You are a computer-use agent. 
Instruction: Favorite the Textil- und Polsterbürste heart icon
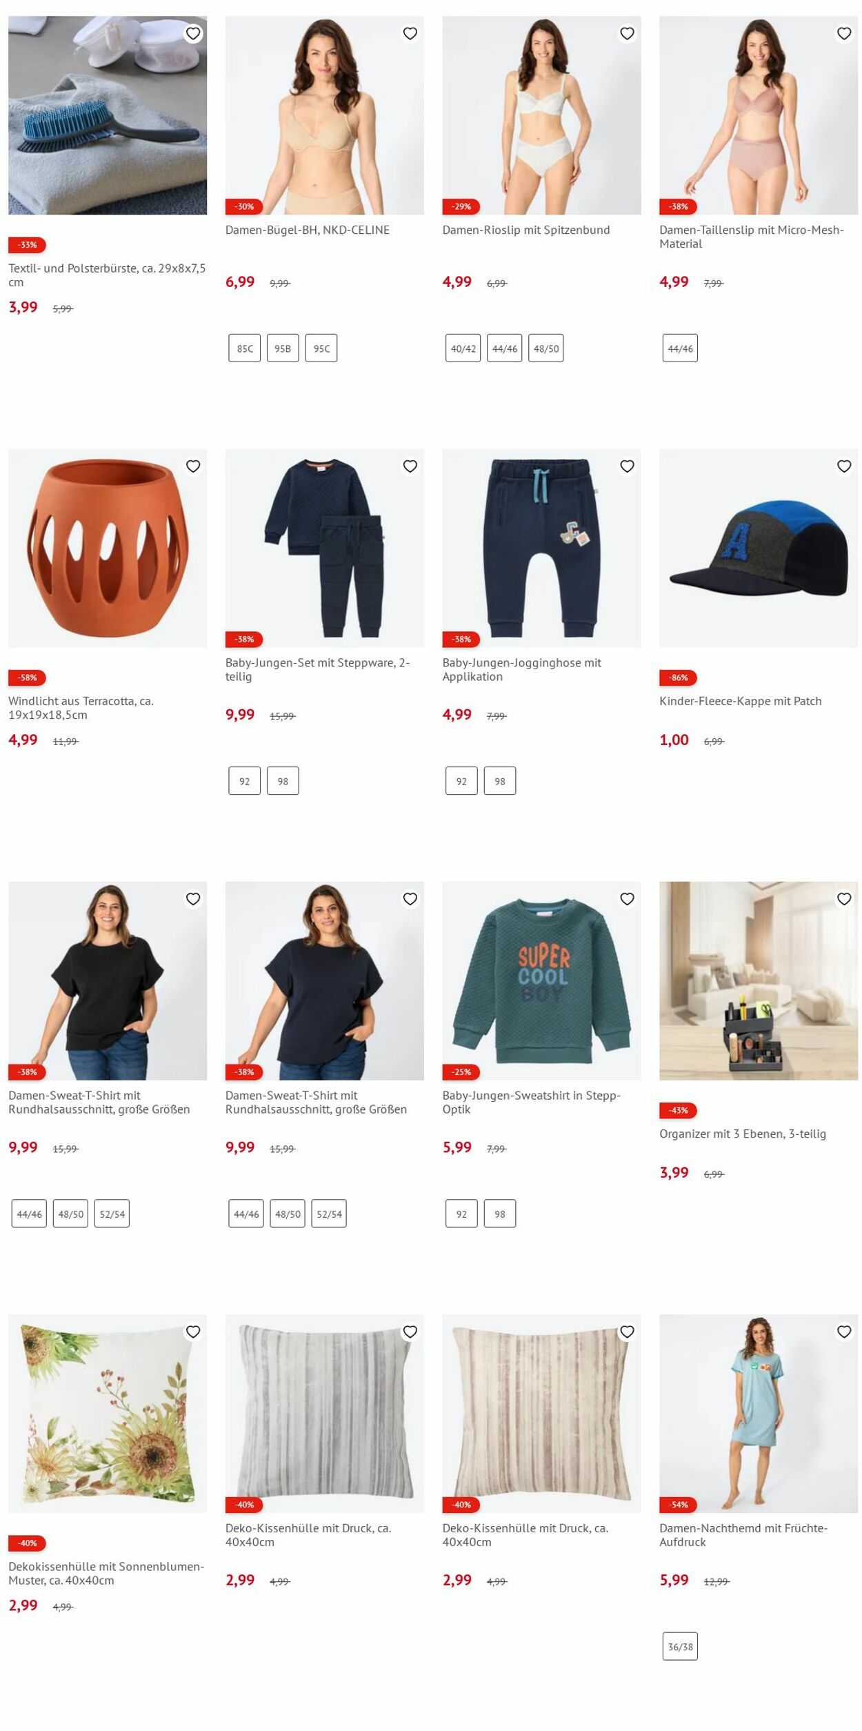193,33
